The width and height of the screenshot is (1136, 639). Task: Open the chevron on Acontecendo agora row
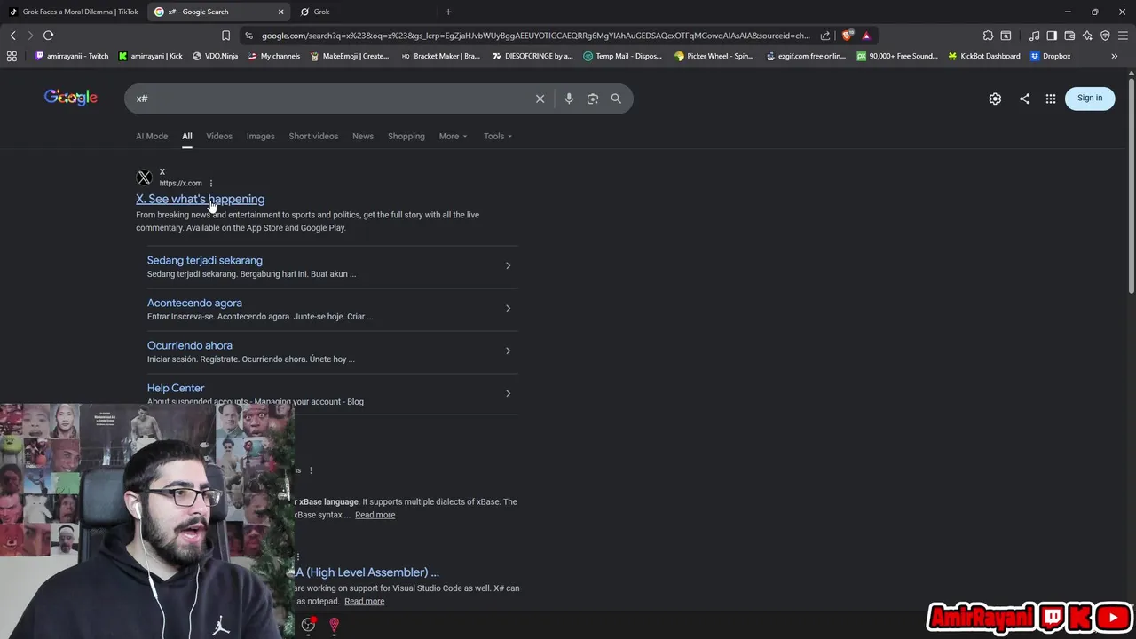pos(508,308)
